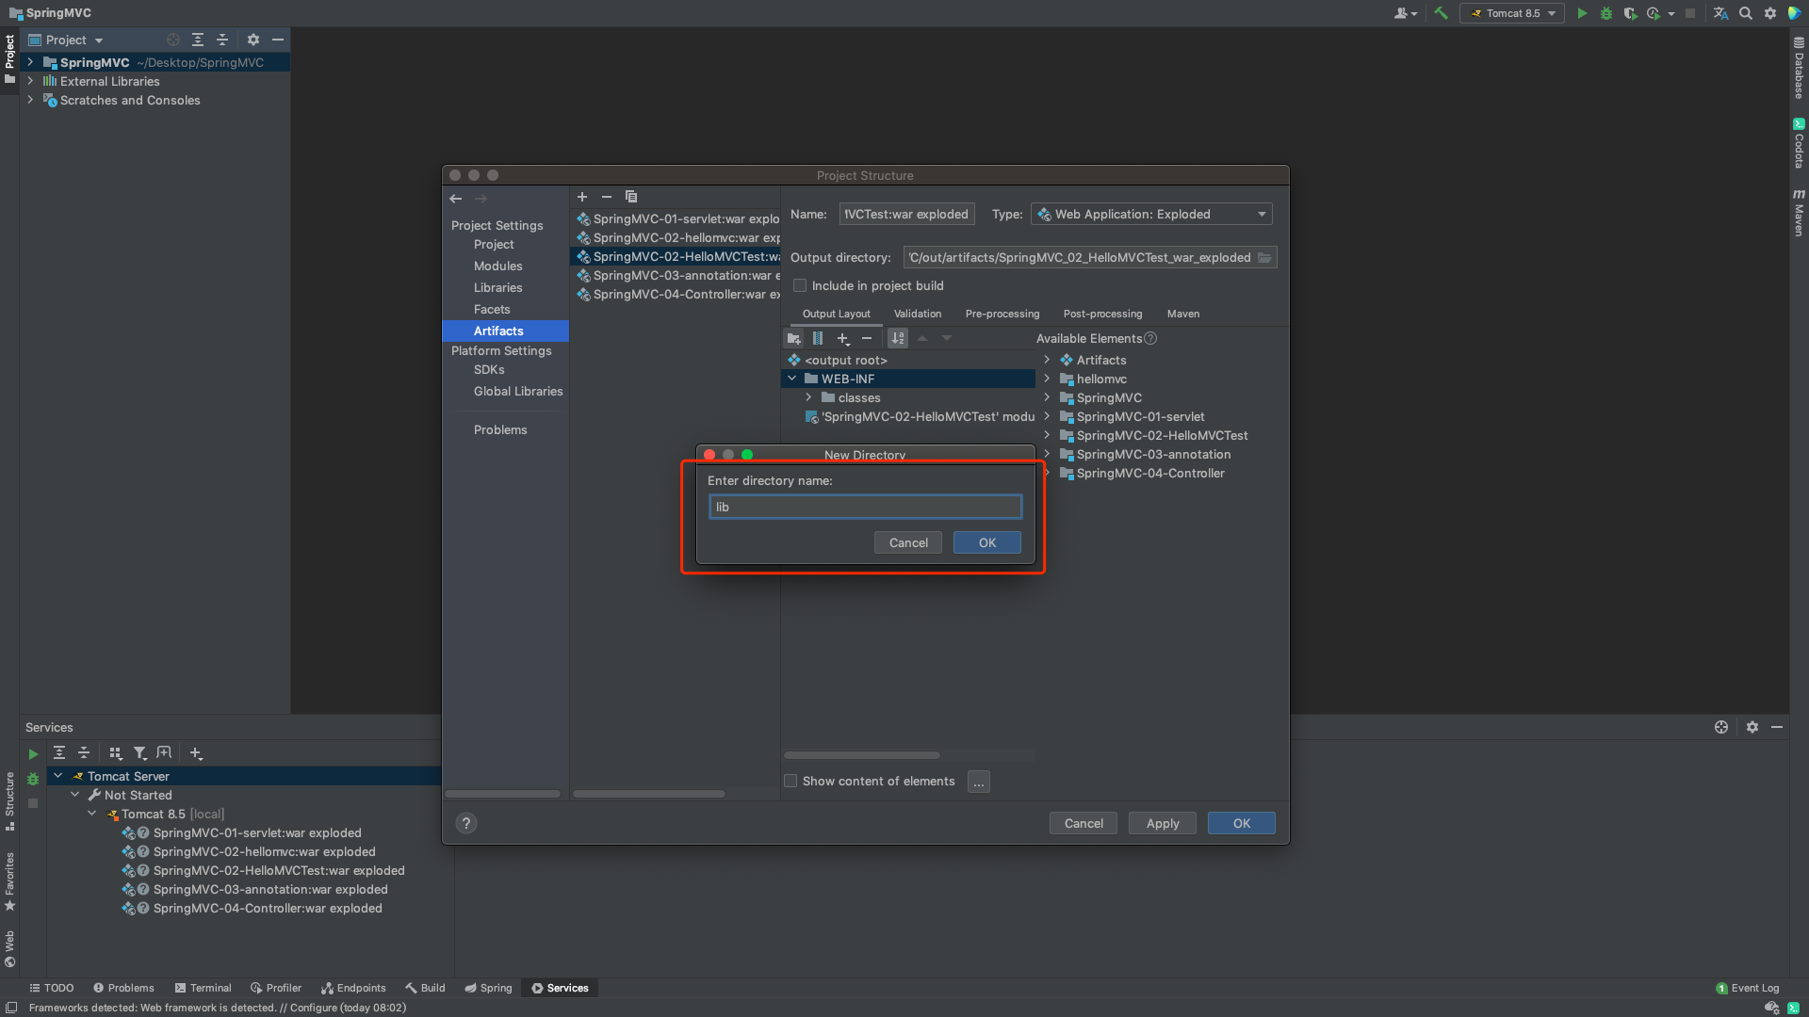The image size is (1809, 1017).
Task: Confirm new directory with OK button
Action: (x=986, y=542)
